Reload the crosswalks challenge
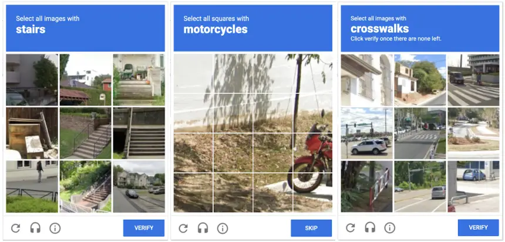Viewport: 505px width, 242px height. [351, 228]
